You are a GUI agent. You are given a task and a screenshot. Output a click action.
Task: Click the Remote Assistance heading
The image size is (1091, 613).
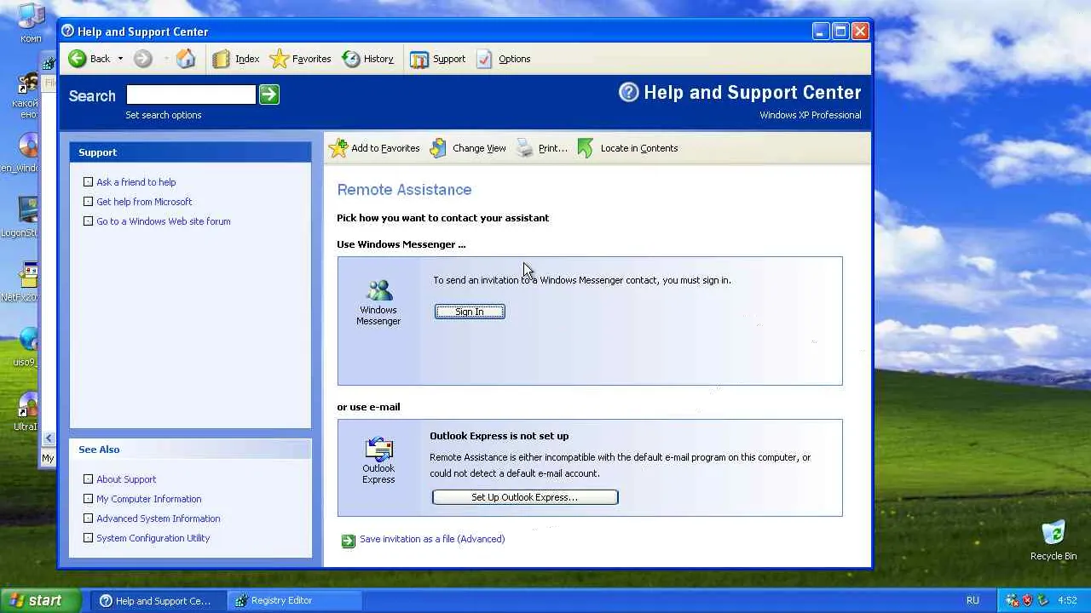(404, 190)
